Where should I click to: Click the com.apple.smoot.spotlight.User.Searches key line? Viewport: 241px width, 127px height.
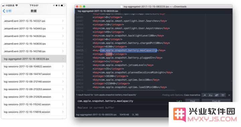point(130,21)
